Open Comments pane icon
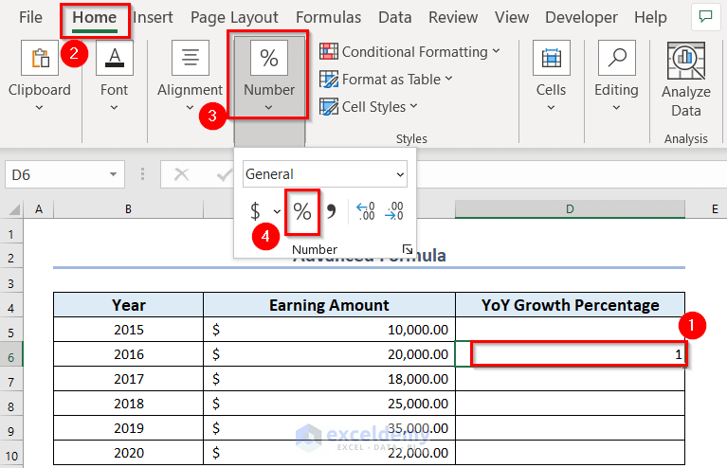Screen dimensions: 727x468 point(705,17)
